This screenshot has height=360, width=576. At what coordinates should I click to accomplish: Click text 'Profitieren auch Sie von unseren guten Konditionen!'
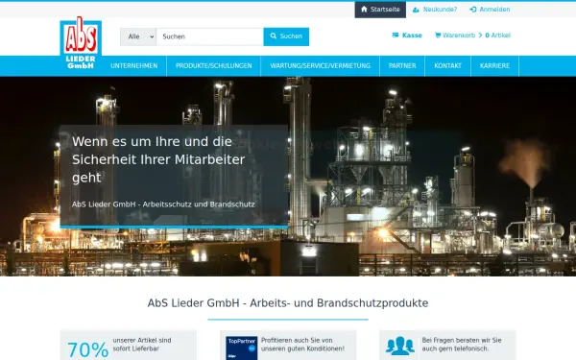(302, 345)
